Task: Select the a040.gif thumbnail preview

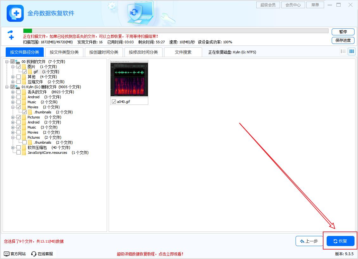Action: pyautogui.click(x=129, y=78)
